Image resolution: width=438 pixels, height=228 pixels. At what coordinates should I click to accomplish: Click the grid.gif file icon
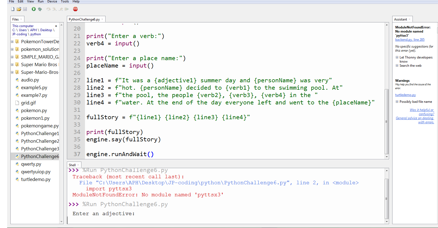pos(17,103)
